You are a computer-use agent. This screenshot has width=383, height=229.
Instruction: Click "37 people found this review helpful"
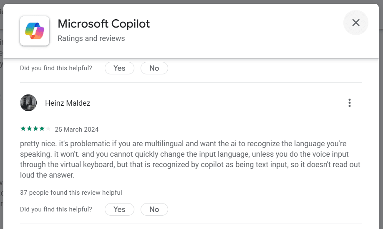pyautogui.click(x=71, y=193)
